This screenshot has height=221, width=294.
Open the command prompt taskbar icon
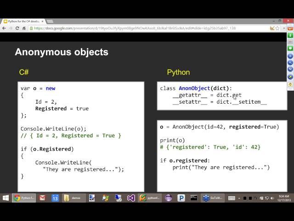pyautogui.click(x=194, y=198)
